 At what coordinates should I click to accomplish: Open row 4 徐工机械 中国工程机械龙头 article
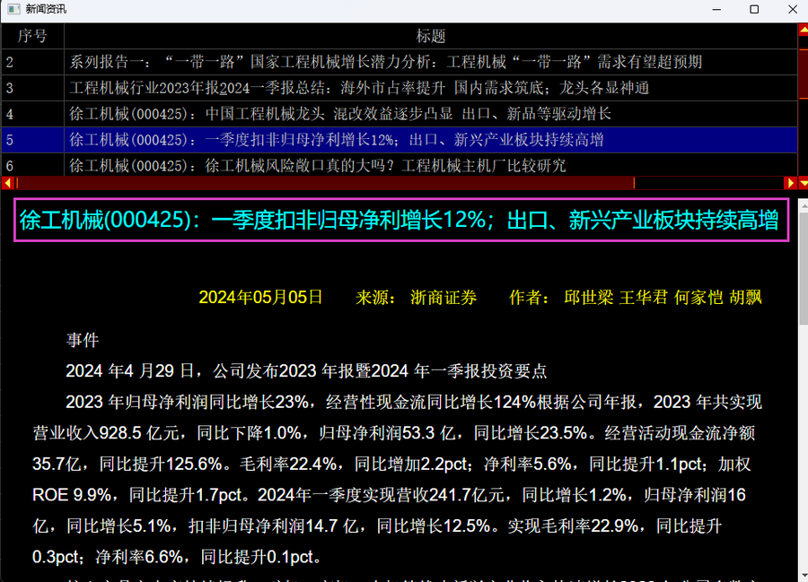click(339, 114)
